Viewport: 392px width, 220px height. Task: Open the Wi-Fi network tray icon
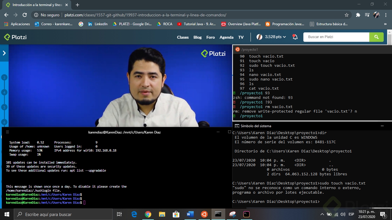click(x=336, y=214)
